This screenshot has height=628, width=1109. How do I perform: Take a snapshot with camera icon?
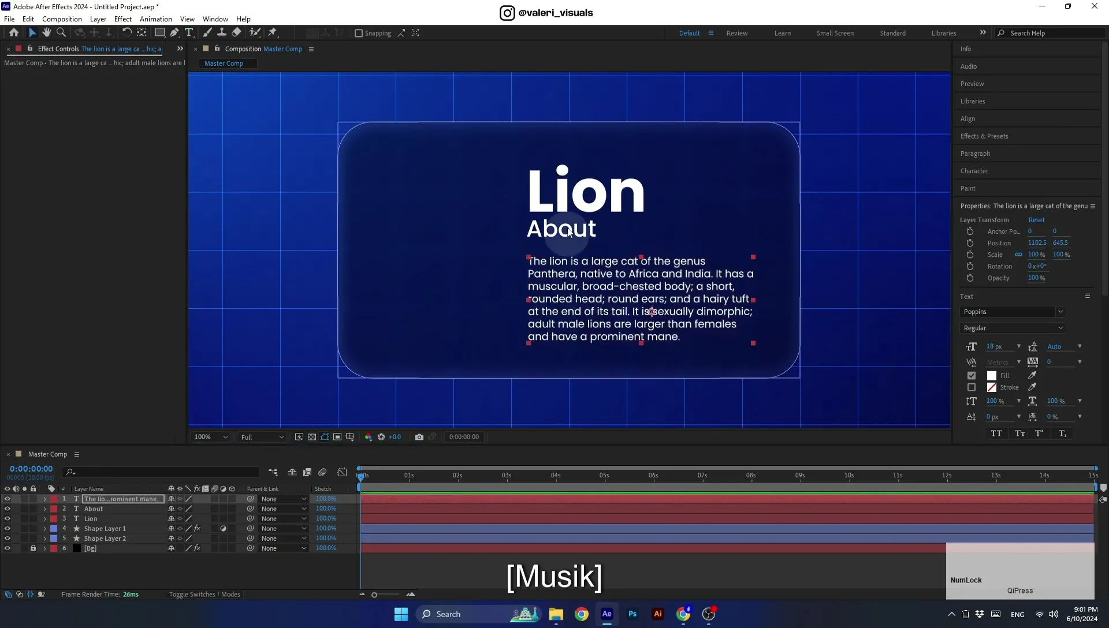(x=419, y=437)
